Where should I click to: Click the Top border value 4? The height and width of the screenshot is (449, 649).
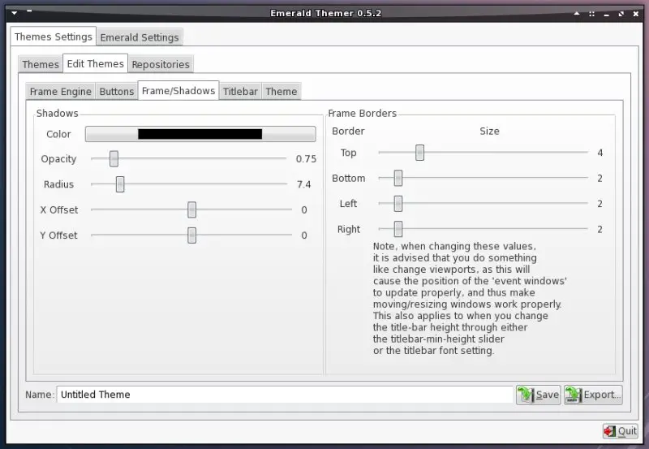600,153
